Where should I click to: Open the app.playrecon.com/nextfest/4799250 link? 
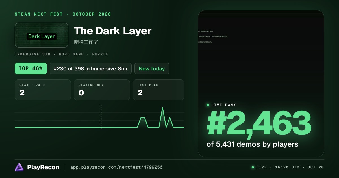coord(116,167)
